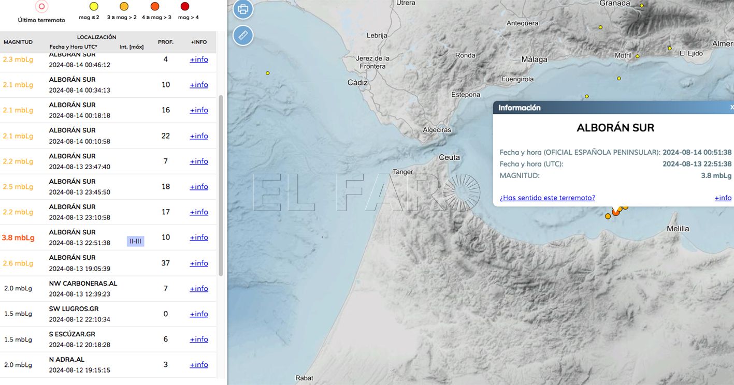Open "+info" for the 3.8 mbLg earthquake
This screenshot has width=734, height=385.
click(x=198, y=237)
